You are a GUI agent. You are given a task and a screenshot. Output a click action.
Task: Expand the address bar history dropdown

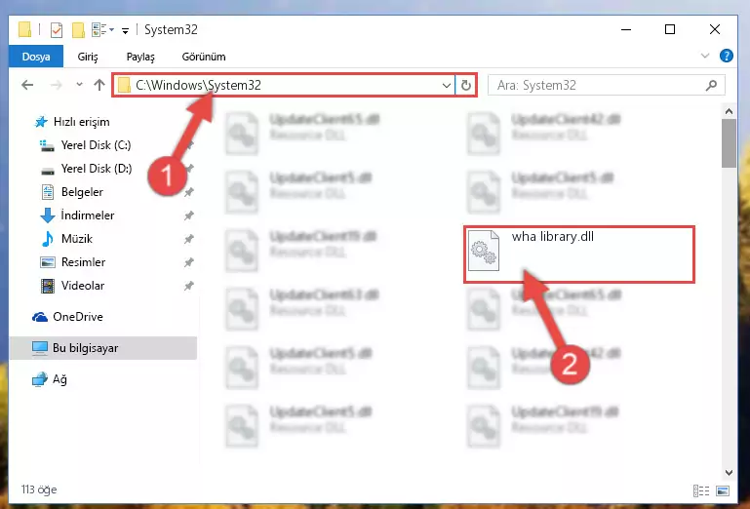coord(447,86)
